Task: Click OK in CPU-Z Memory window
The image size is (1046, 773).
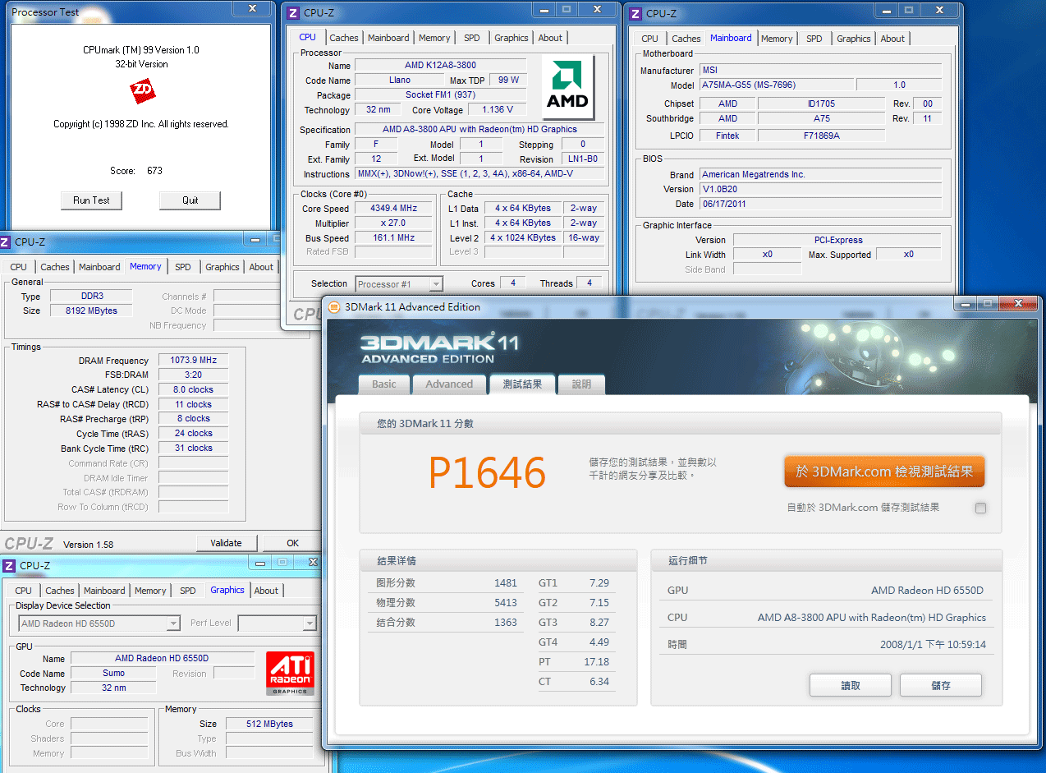Action: (292, 543)
